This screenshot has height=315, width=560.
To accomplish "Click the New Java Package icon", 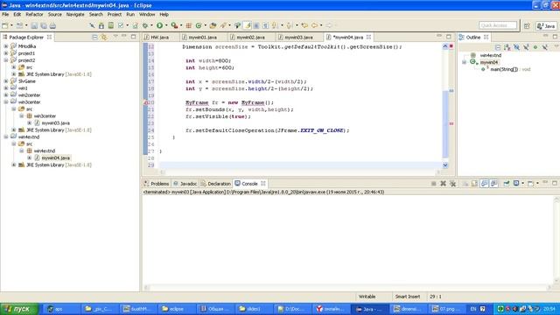I will 189,25.
